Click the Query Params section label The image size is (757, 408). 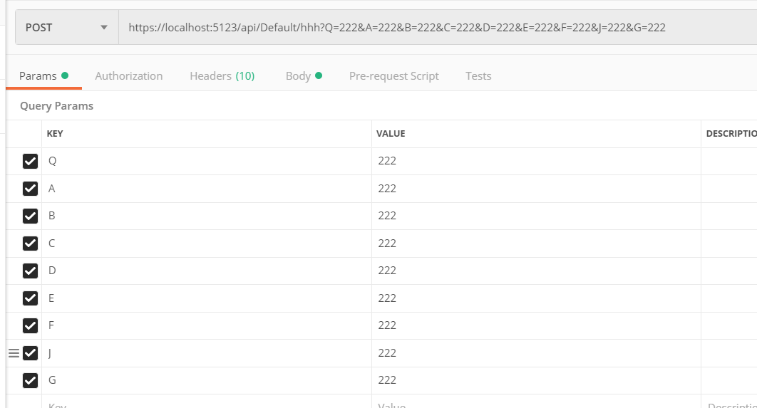click(56, 106)
